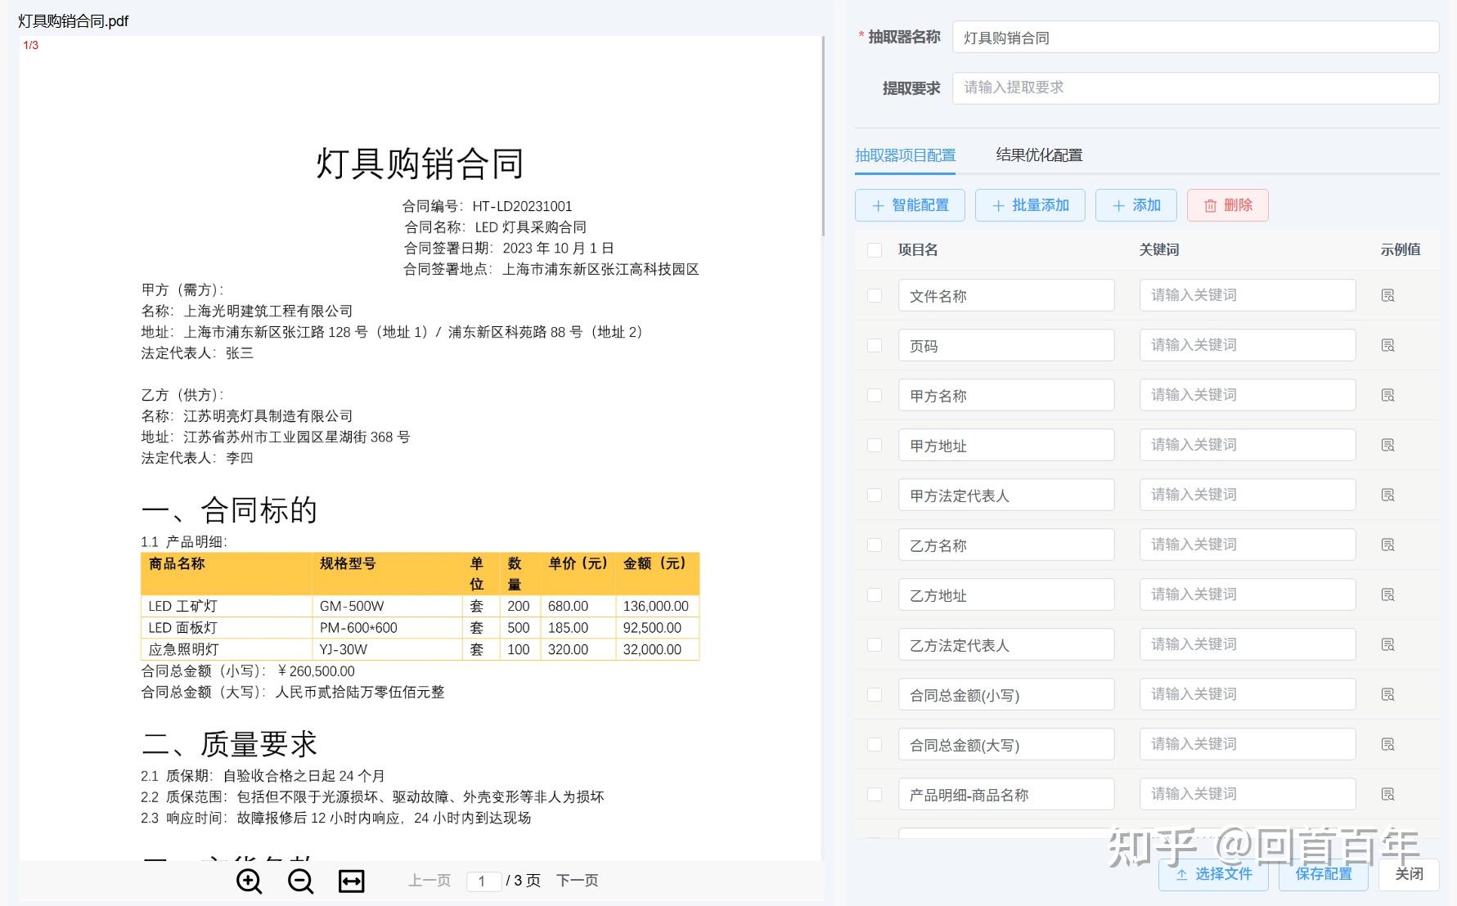The image size is (1457, 906).
Task: Check the checkbox for 乙方地址 row
Action: (874, 594)
